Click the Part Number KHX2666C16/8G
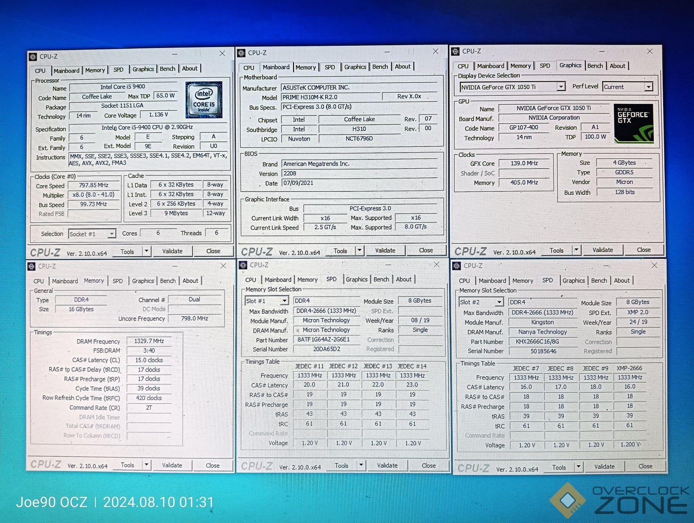 coord(542,342)
